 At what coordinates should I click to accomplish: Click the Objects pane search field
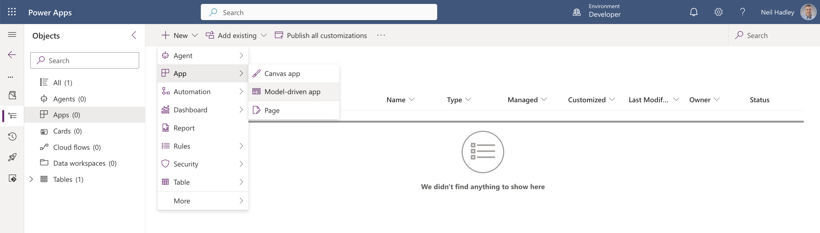(85, 60)
